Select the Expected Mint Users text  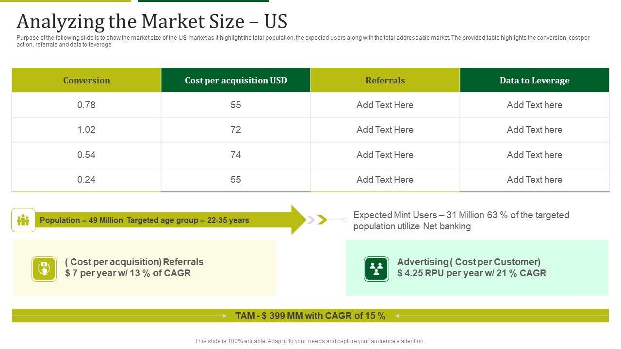461,221
